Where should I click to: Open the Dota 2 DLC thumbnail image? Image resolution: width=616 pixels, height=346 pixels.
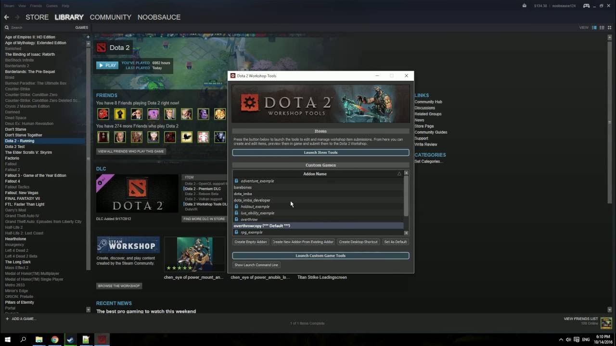(137, 193)
